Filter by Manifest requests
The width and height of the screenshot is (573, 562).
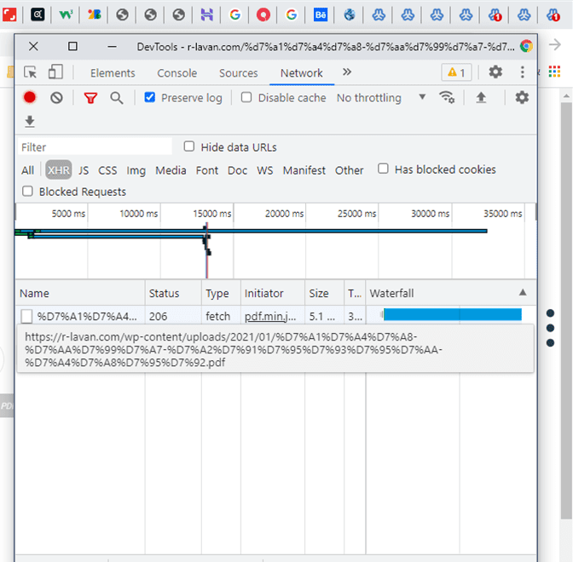point(304,170)
